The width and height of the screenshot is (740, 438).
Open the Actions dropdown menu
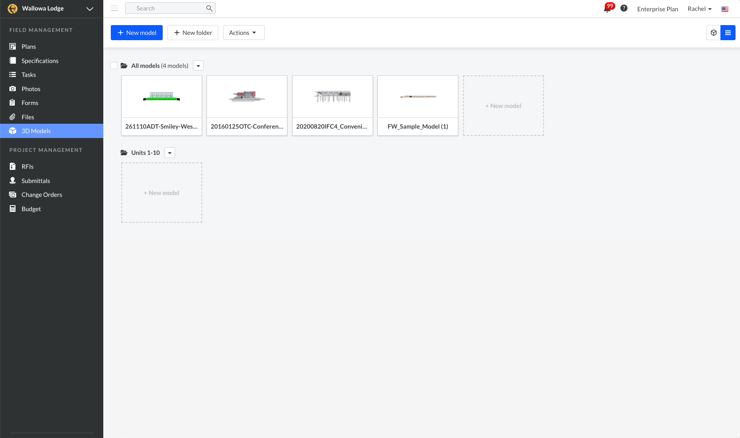click(243, 32)
